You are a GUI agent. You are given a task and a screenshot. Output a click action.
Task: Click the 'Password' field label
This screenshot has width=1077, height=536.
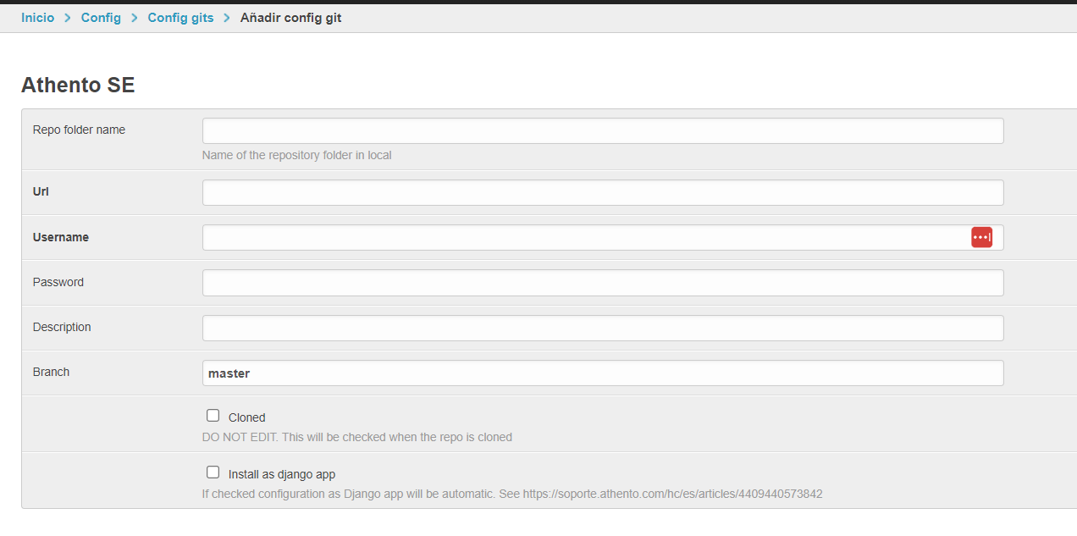click(58, 283)
